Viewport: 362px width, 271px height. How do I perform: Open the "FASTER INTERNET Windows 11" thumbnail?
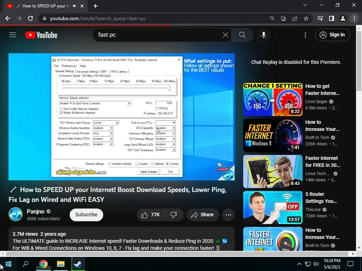coord(273,135)
